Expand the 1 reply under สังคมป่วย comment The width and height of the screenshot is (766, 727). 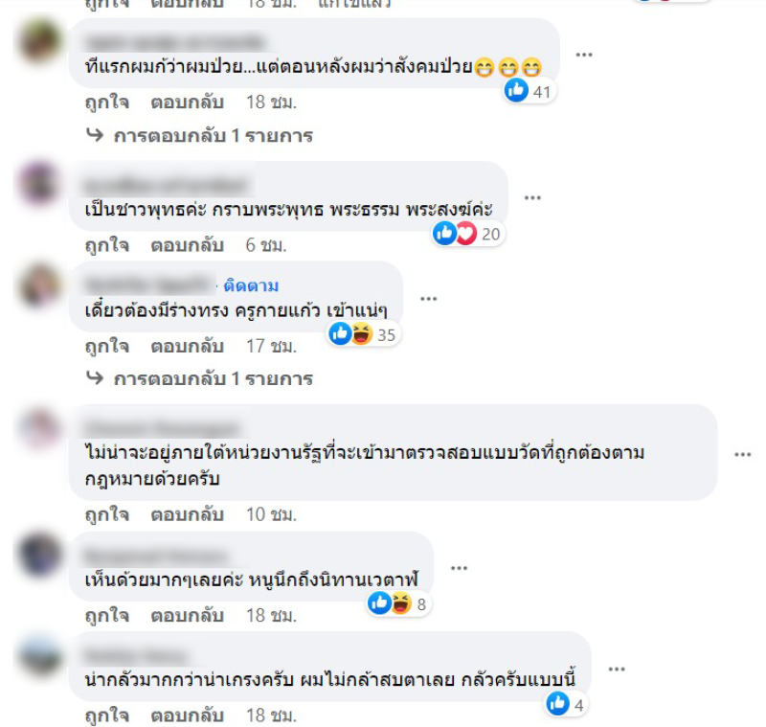tap(199, 135)
